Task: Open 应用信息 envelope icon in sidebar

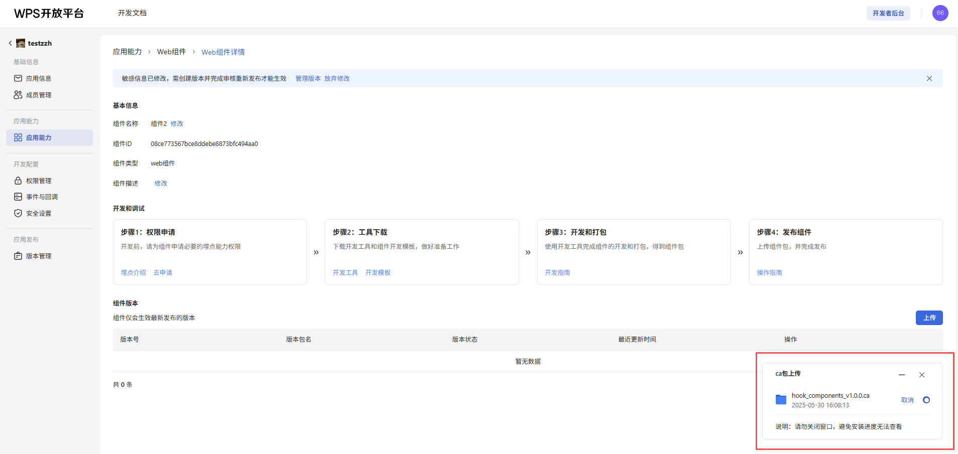Action: tap(18, 78)
